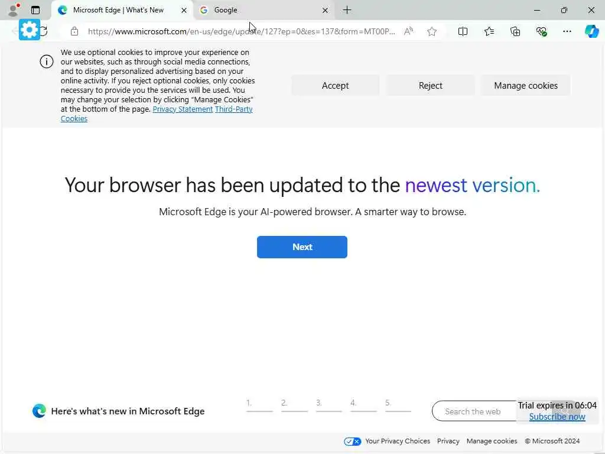
Task: Click the cookie notice info icon
Action: coord(46,61)
